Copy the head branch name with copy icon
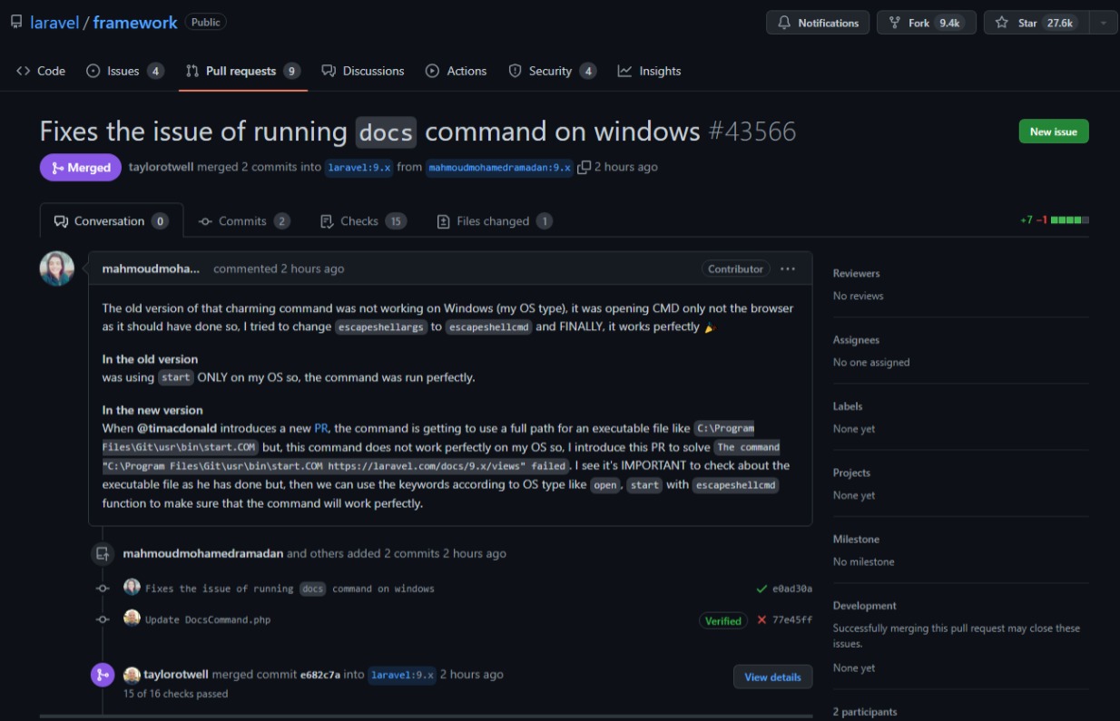This screenshot has width=1120, height=721. 585,167
